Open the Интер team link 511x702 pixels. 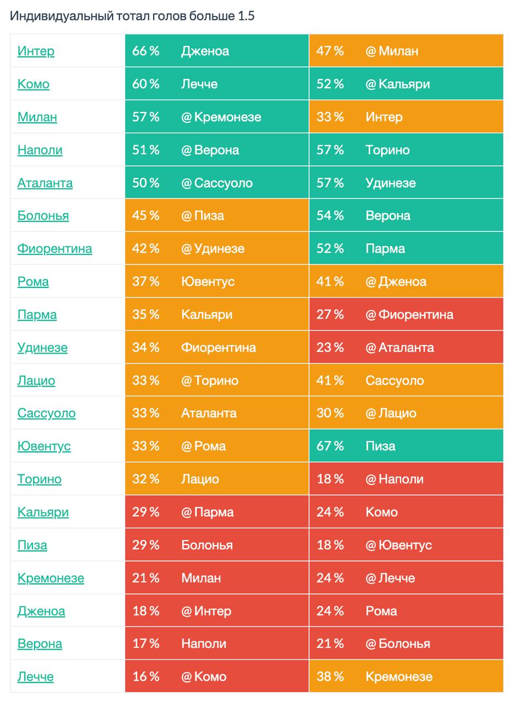[36, 51]
